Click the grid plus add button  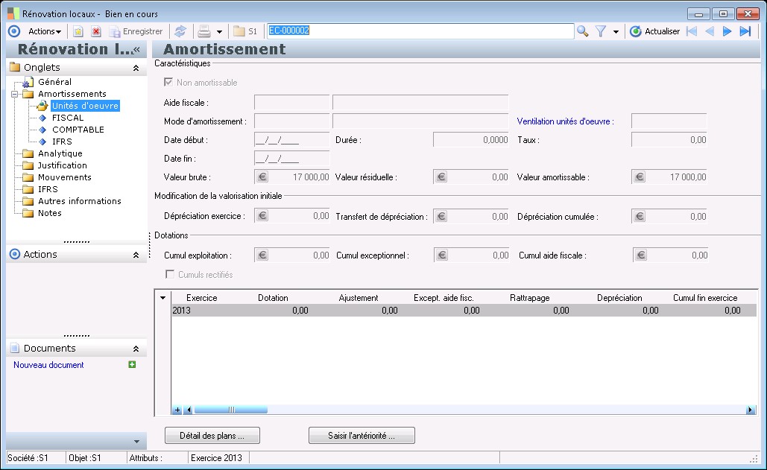(177, 410)
